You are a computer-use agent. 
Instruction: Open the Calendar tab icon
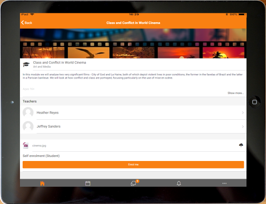88,183
